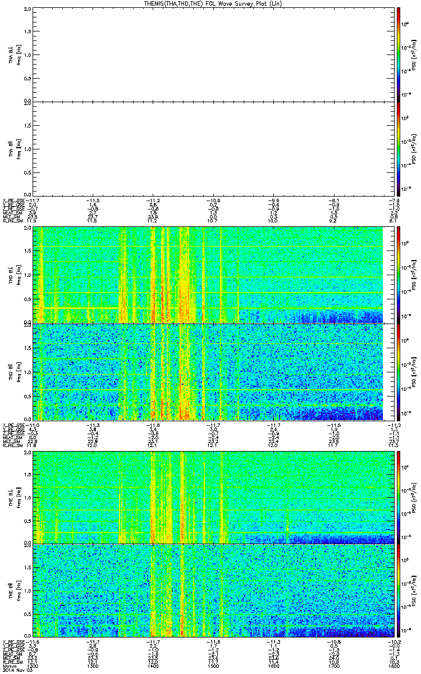Click the 2014 Nov 03 date label
The width and height of the screenshot is (421, 674).
[x=16, y=671]
